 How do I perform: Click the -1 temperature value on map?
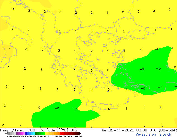pos(160,88)
